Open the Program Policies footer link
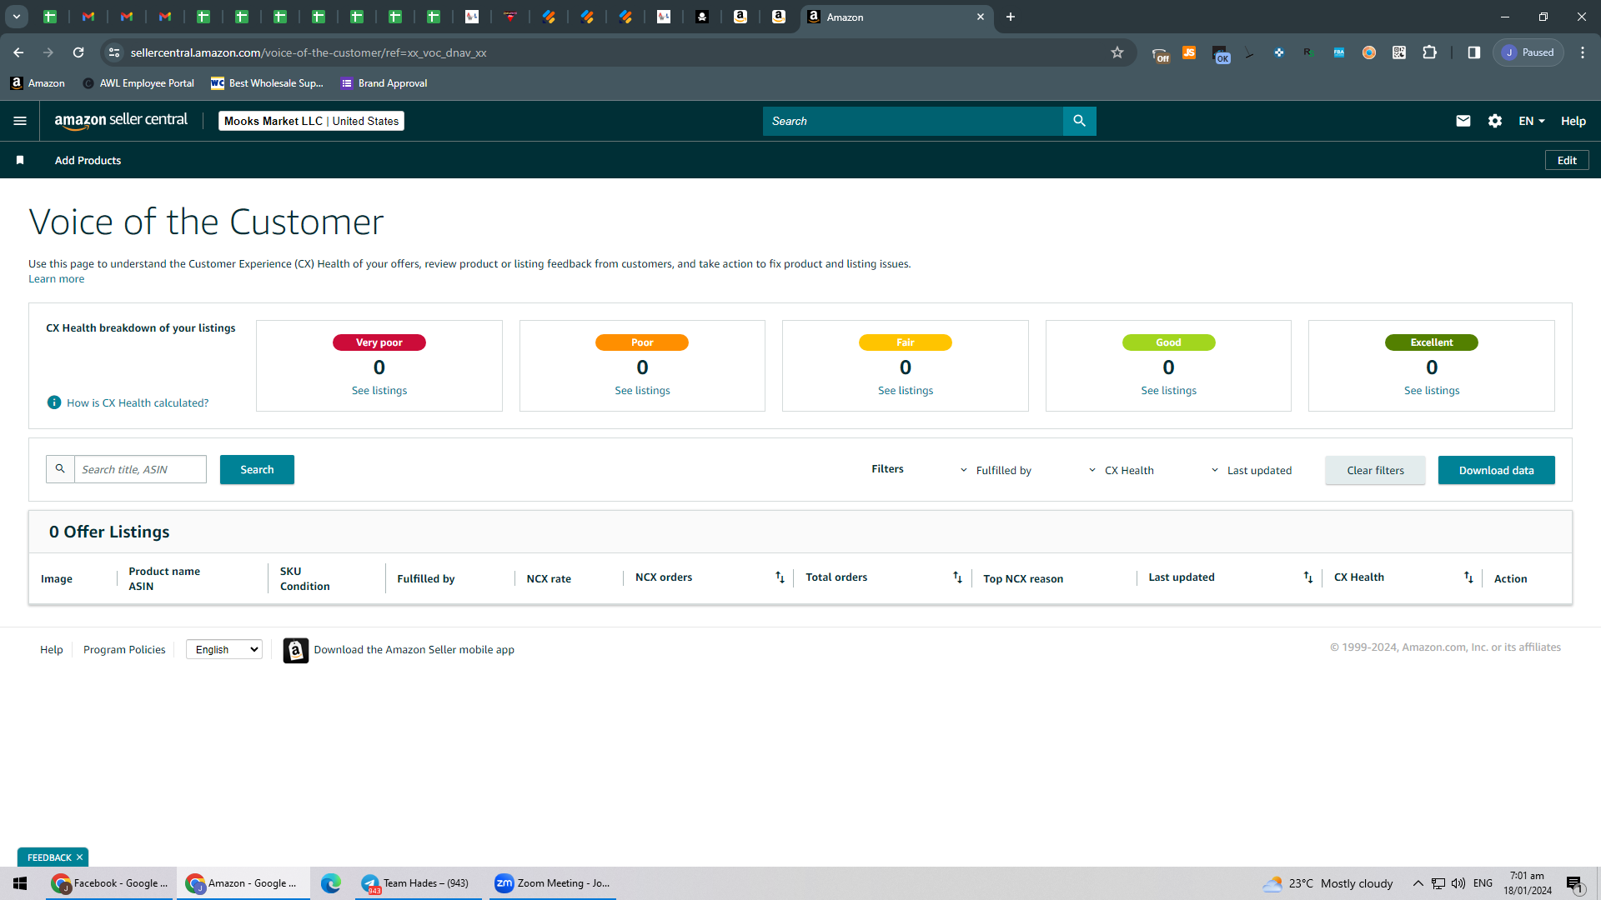The height and width of the screenshot is (900, 1601). [124, 649]
